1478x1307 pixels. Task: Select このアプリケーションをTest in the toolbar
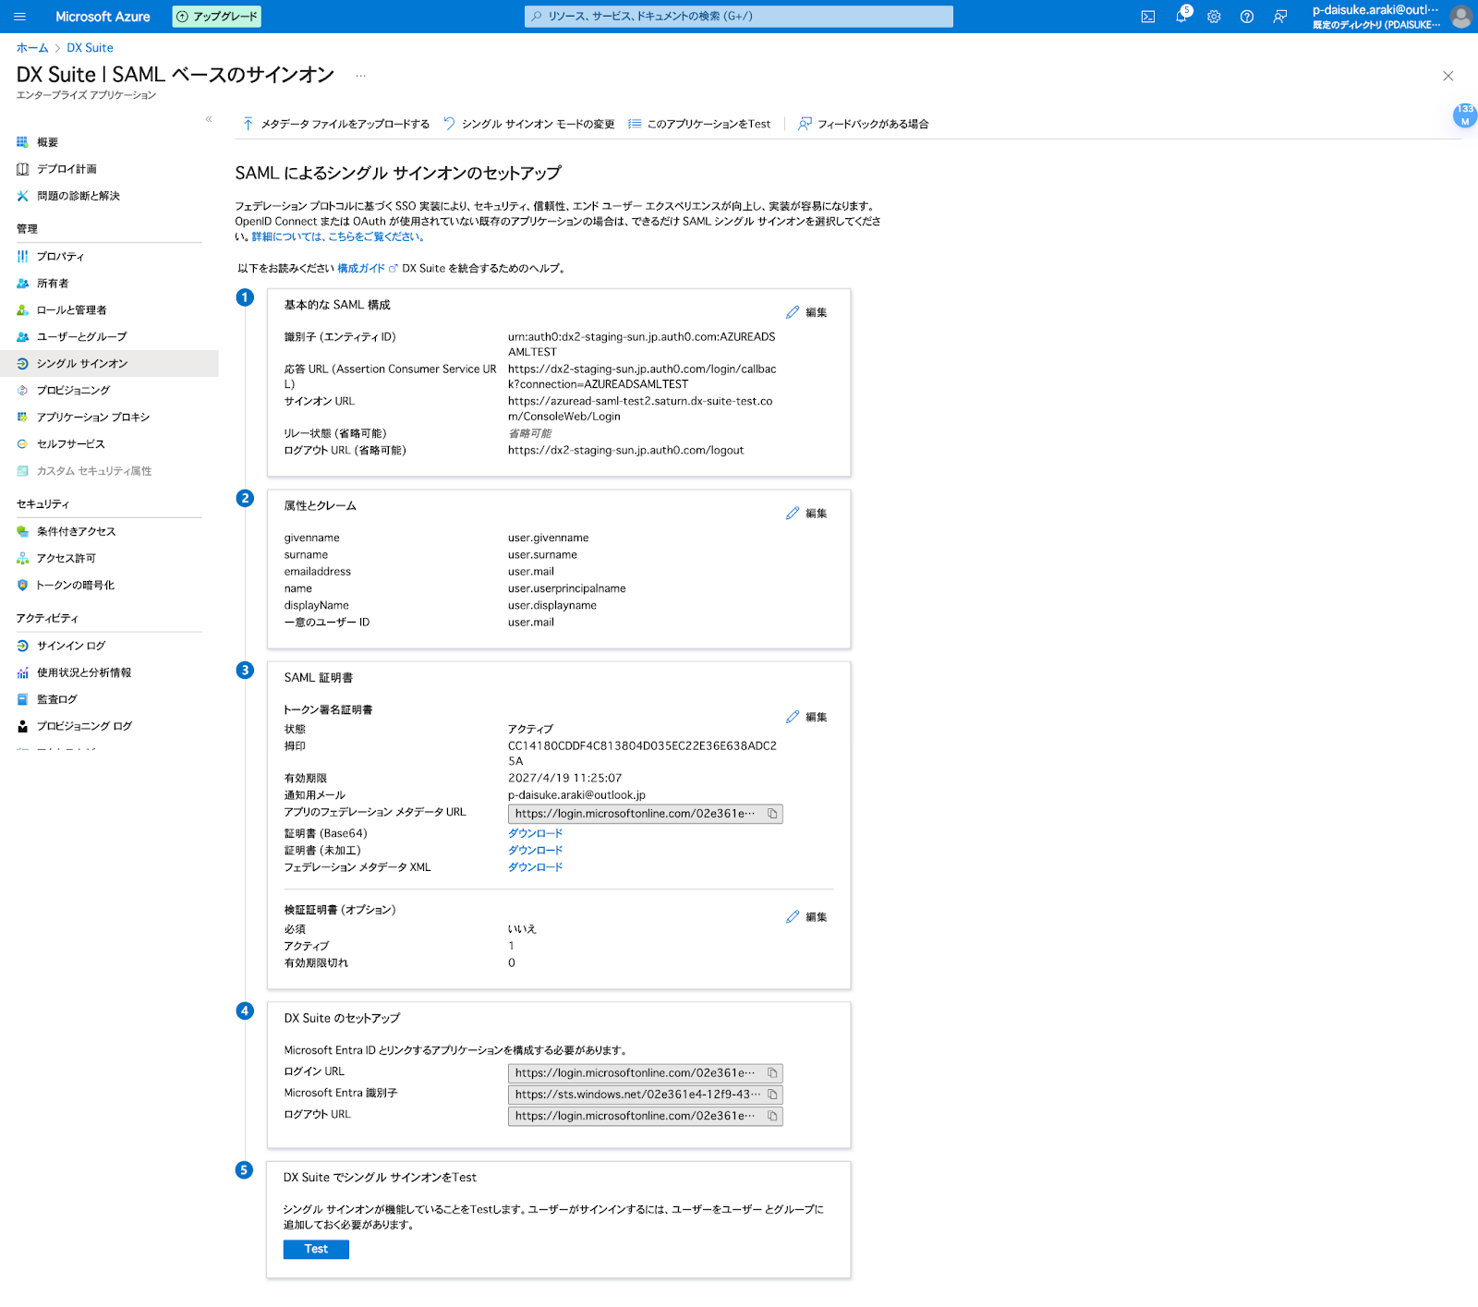[x=699, y=124]
